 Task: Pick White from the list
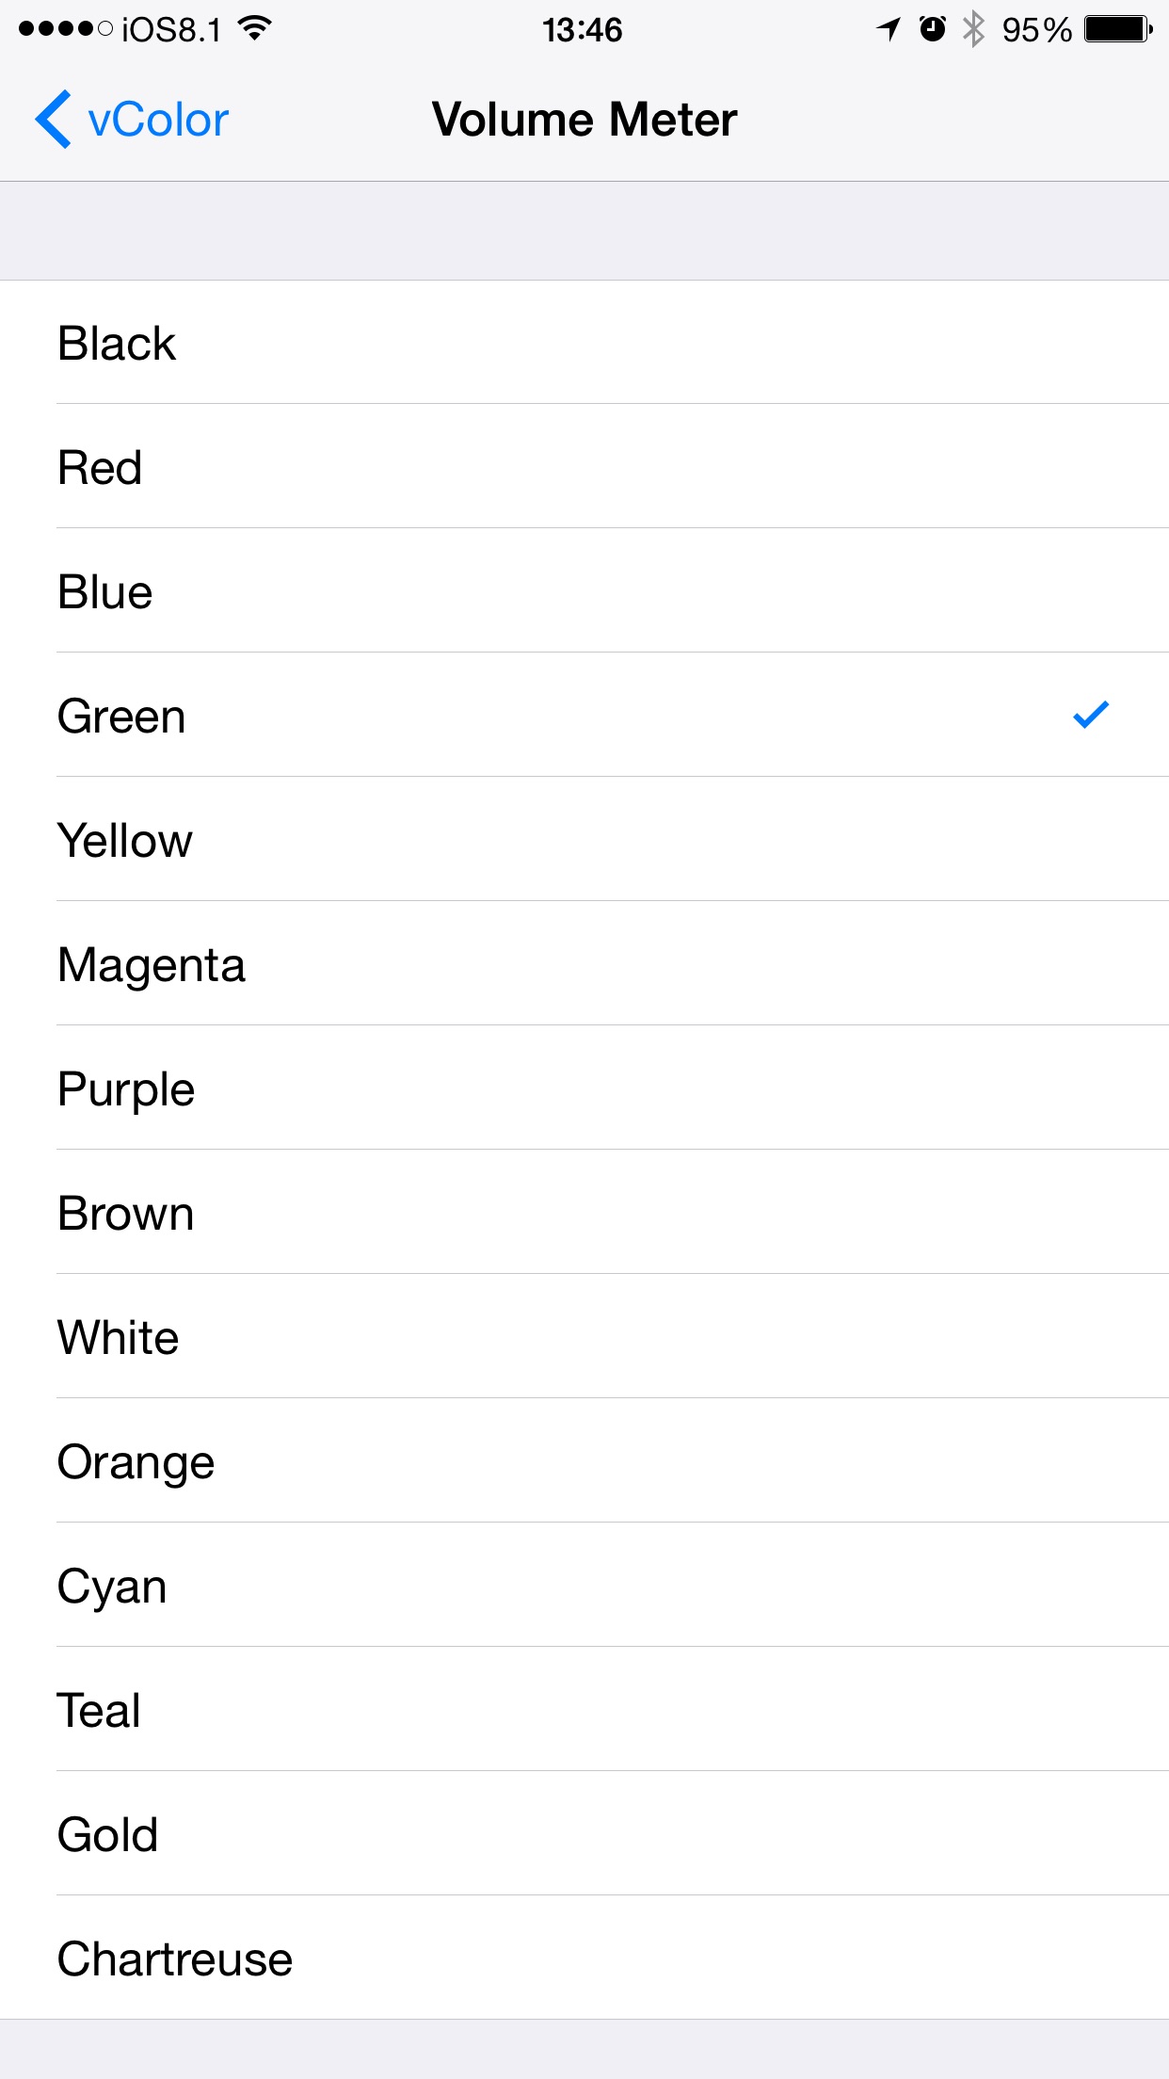[x=584, y=1336]
